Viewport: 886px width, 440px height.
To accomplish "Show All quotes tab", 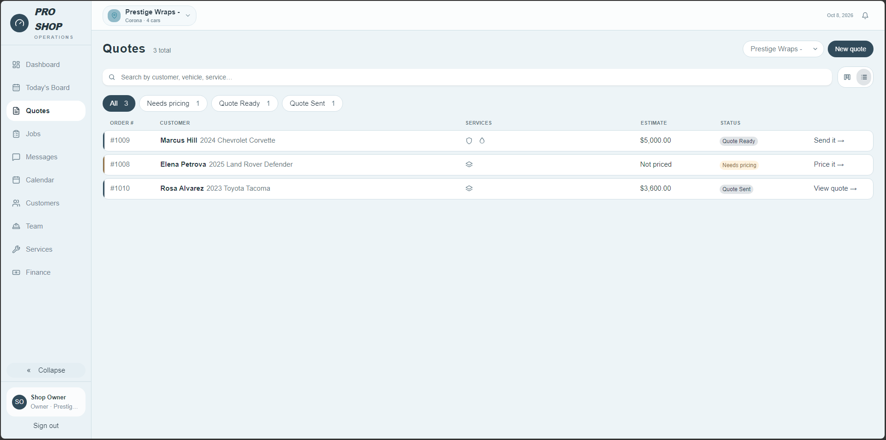I will 119,103.
